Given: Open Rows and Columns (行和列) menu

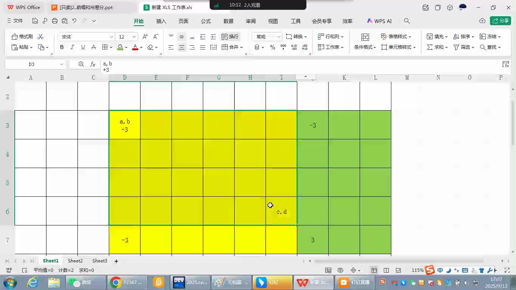Looking at the screenshot, I should tap(331, 37).
